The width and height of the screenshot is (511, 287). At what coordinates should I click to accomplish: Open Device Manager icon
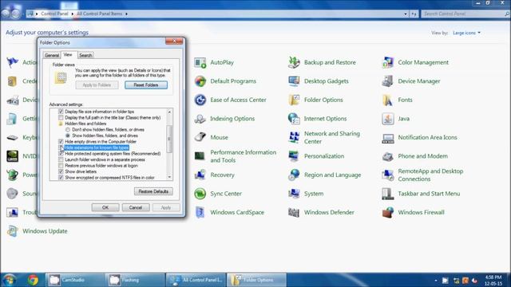388,81
